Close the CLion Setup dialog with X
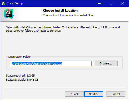The height and width of the screenshot is (100, 129). [123, 3]
